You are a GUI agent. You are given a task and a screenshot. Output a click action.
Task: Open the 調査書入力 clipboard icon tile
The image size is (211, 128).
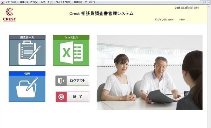coord(27,53)
